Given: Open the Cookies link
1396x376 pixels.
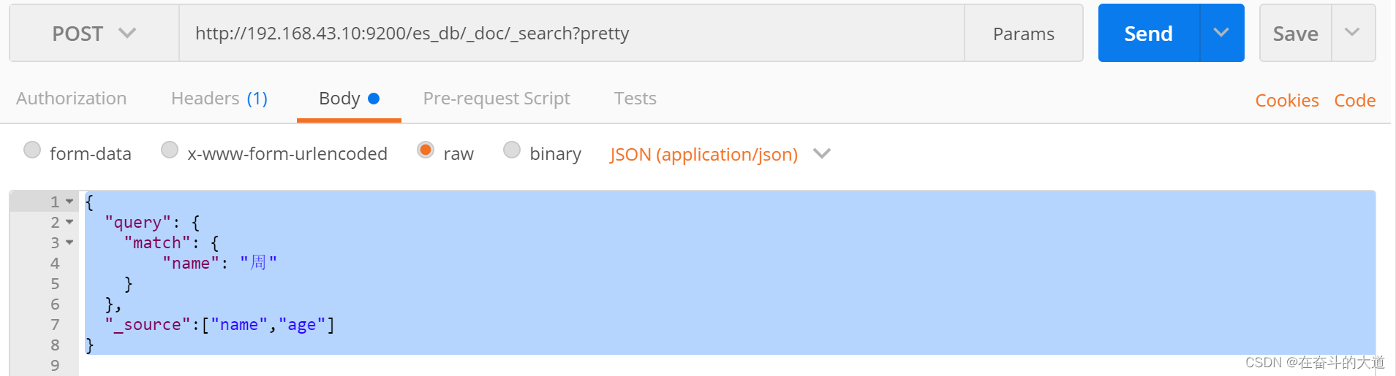Looking at the screenshot, I should (x=1286, y=101).
